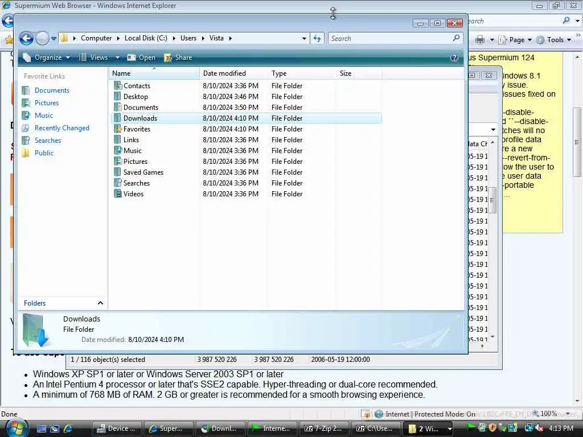The height and width of the screenshot is (437, 583).
Task: Click the magnifier icon in Explorer search box
Action: tap(456, 38)
